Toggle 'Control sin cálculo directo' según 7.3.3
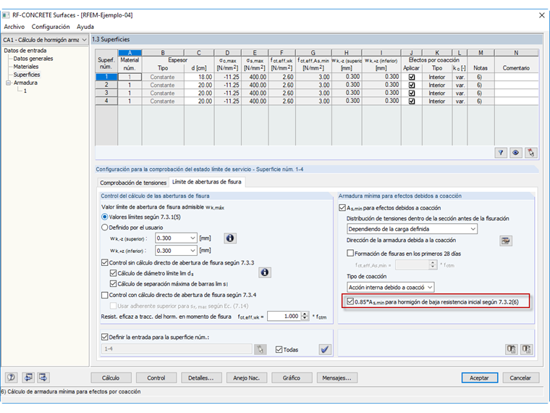This screenshot has width=550, height=413. point(104,262)
